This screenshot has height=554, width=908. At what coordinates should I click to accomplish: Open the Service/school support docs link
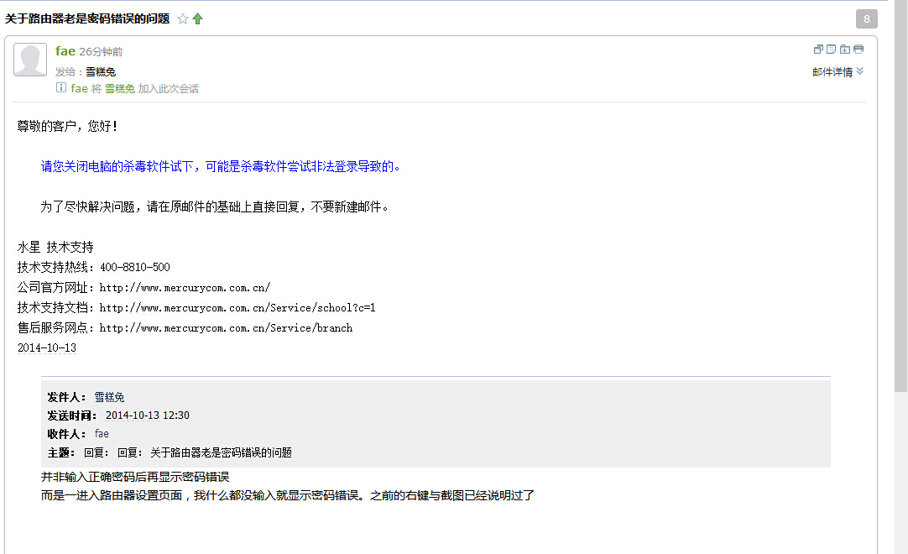[237, 308]
